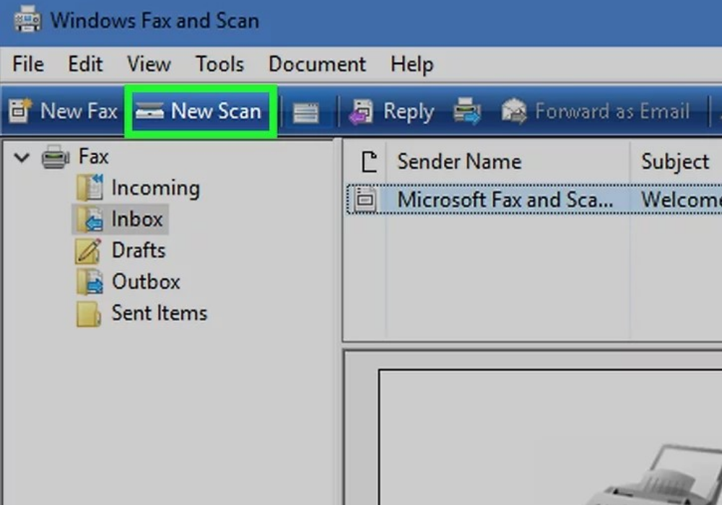
Task: Collapse the Fax tree node
Action: (22, 158)
